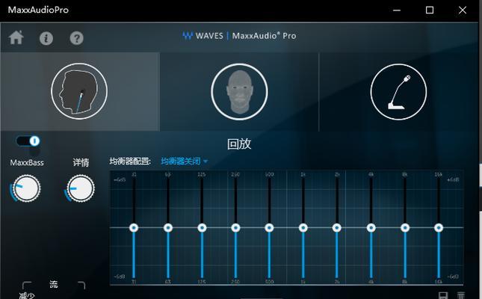Maximize the MaxxAudioPro window
The image size is (482, 299).
(430, 10)
